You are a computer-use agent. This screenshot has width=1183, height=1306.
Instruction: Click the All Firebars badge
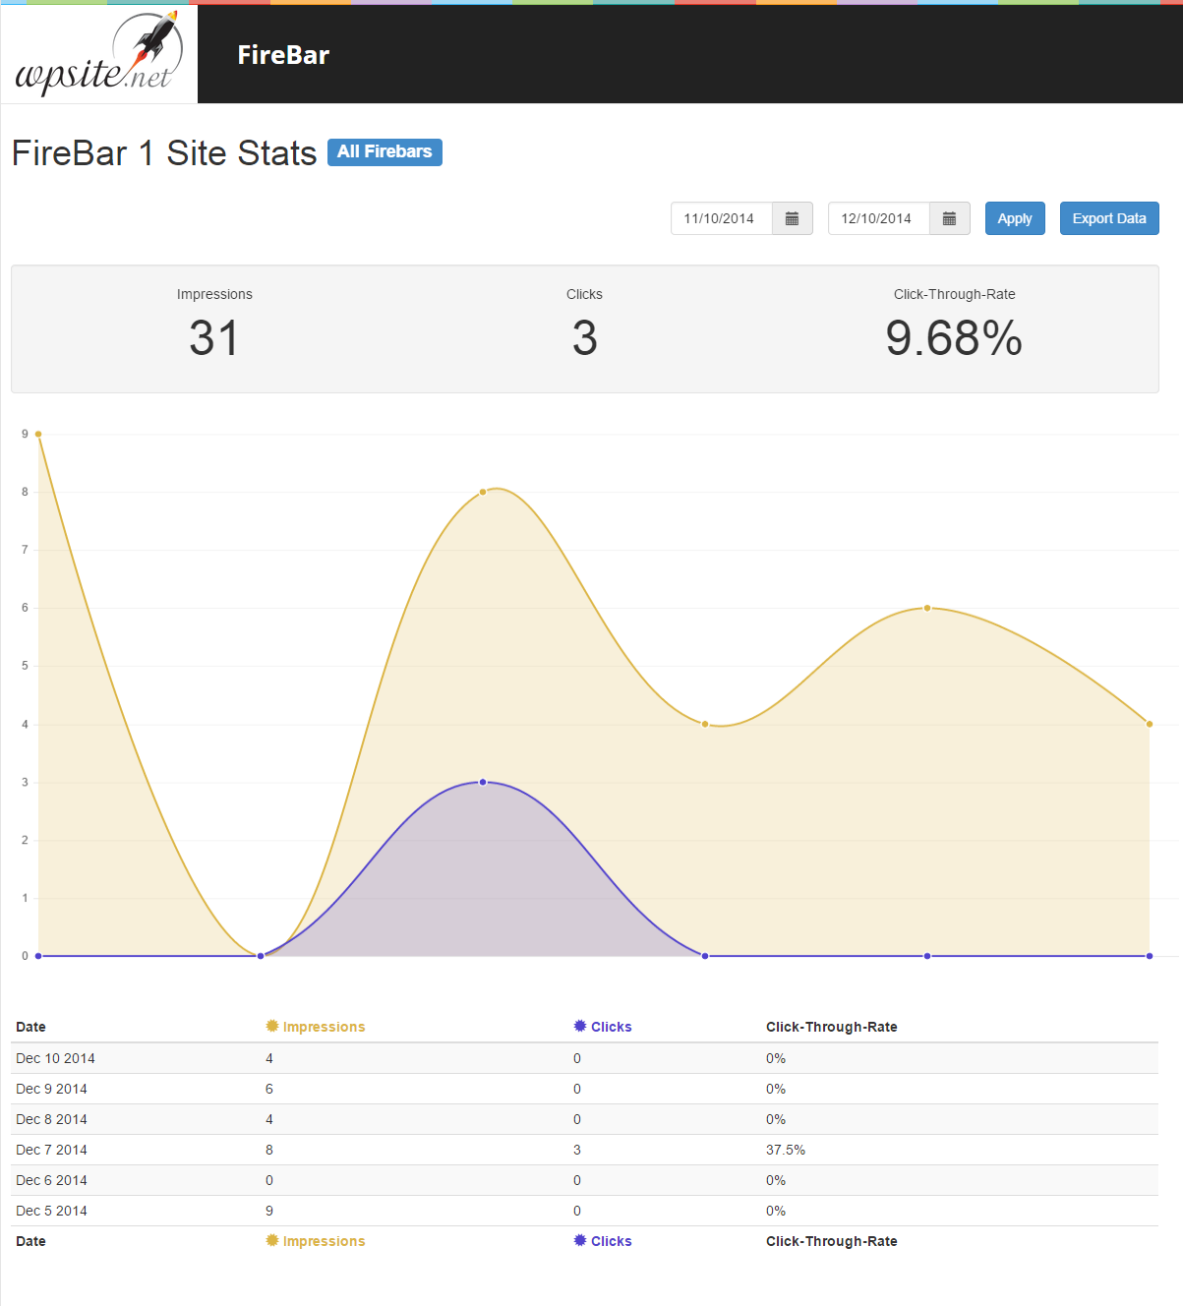pos(384,151)
